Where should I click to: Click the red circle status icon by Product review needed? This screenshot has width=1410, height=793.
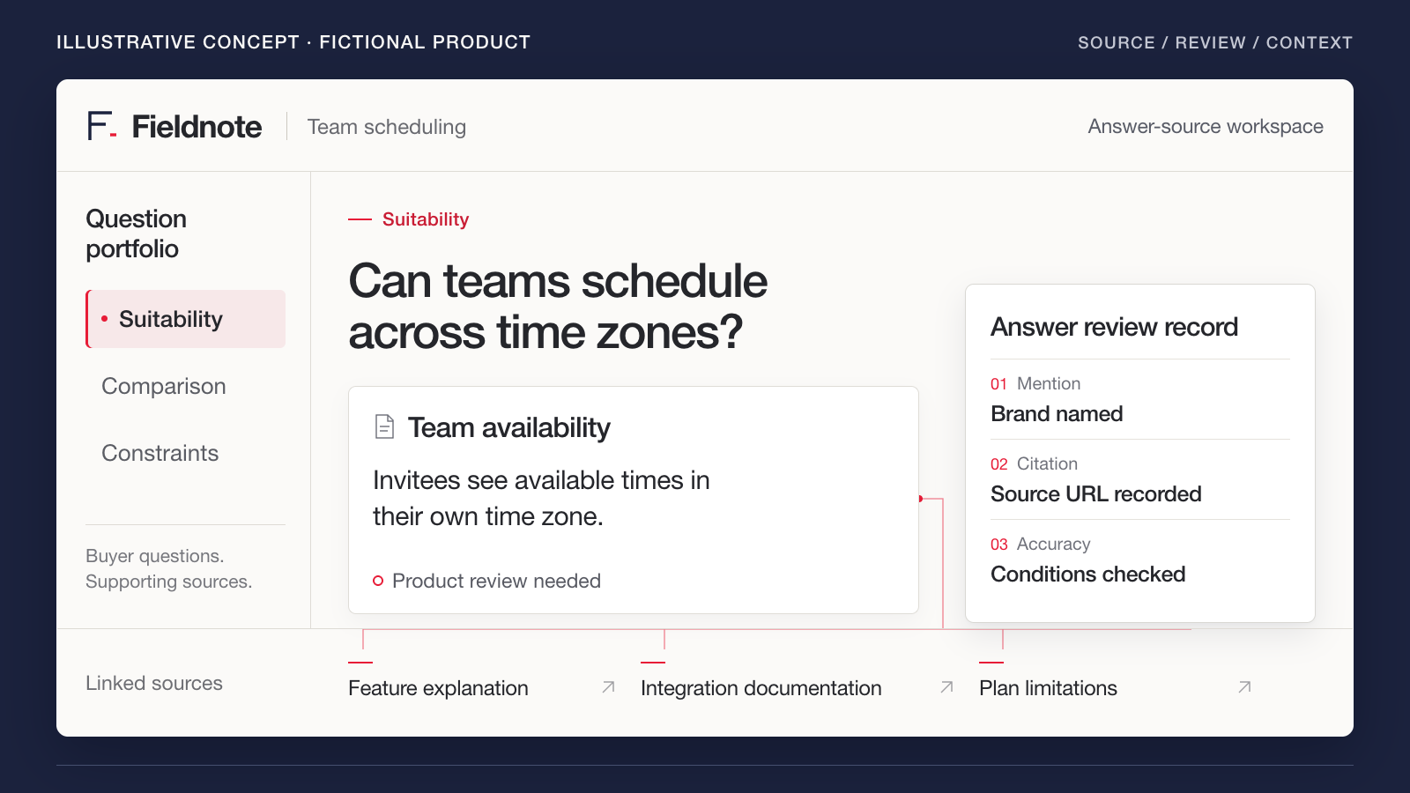tap(378, 581)
